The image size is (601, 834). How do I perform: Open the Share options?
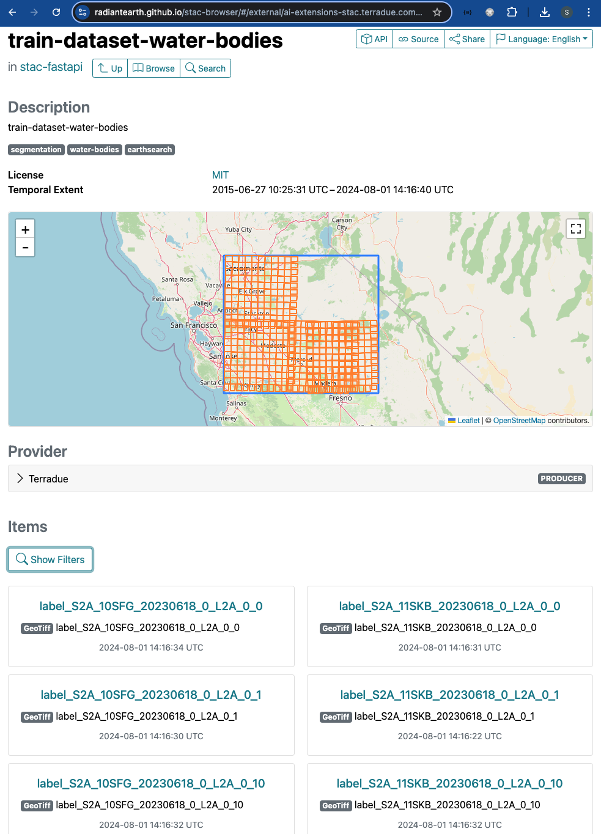coord(467,39)
